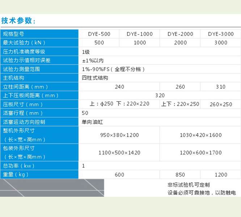
Task: Select the 压板尺寸（mm） label
Action: tap(23, 105)
